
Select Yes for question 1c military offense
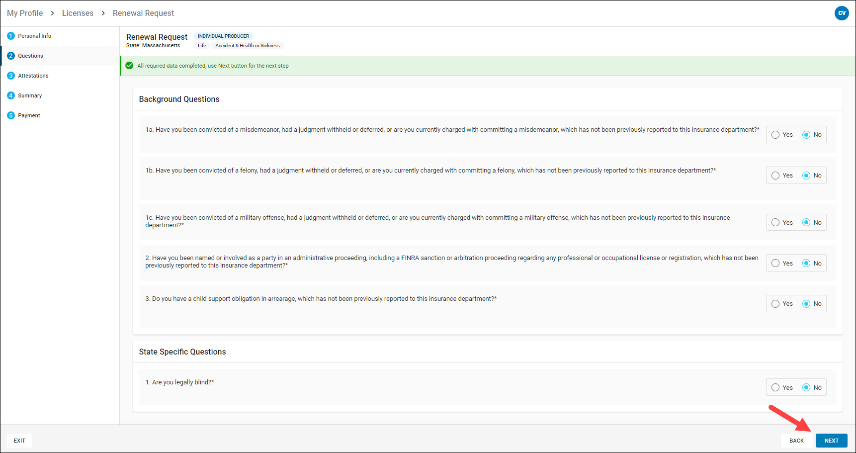(x=775, y=223)
